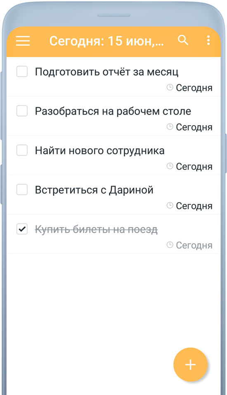Tap Сегодня due date of Разобраться на рабочем столе
227x395 pixels.
(x=194, y=127)
